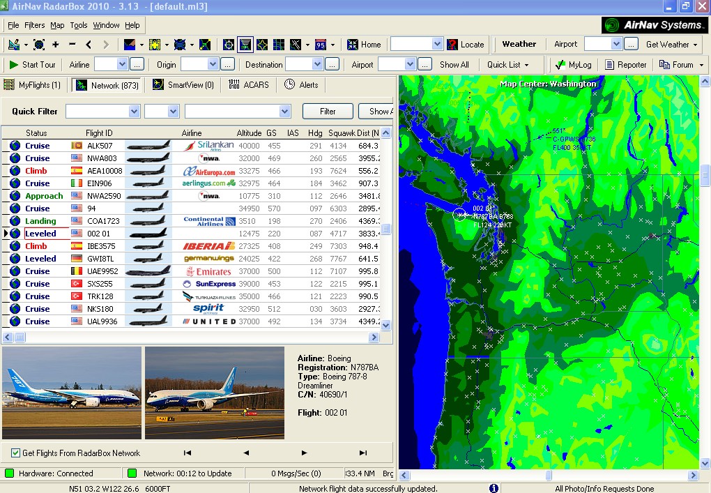
Task: Open the first Quick Filter dropdown
Action: click(x=135, y=111)
